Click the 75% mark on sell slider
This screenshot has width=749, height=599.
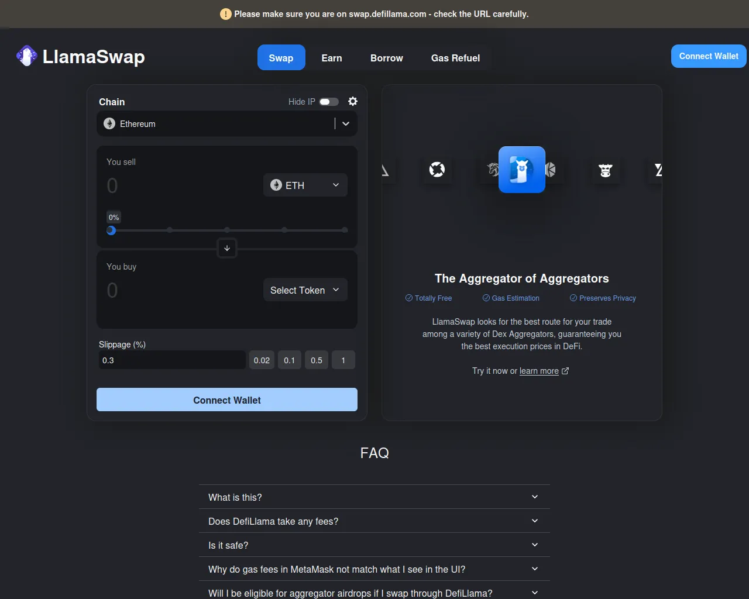pos(284,230)
